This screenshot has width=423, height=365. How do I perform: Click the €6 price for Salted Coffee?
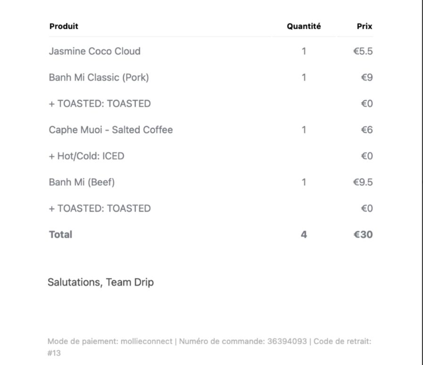coord(367,130)
